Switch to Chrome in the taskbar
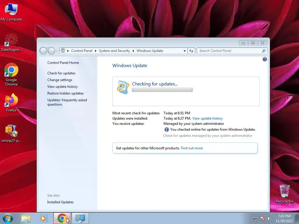 62,218
